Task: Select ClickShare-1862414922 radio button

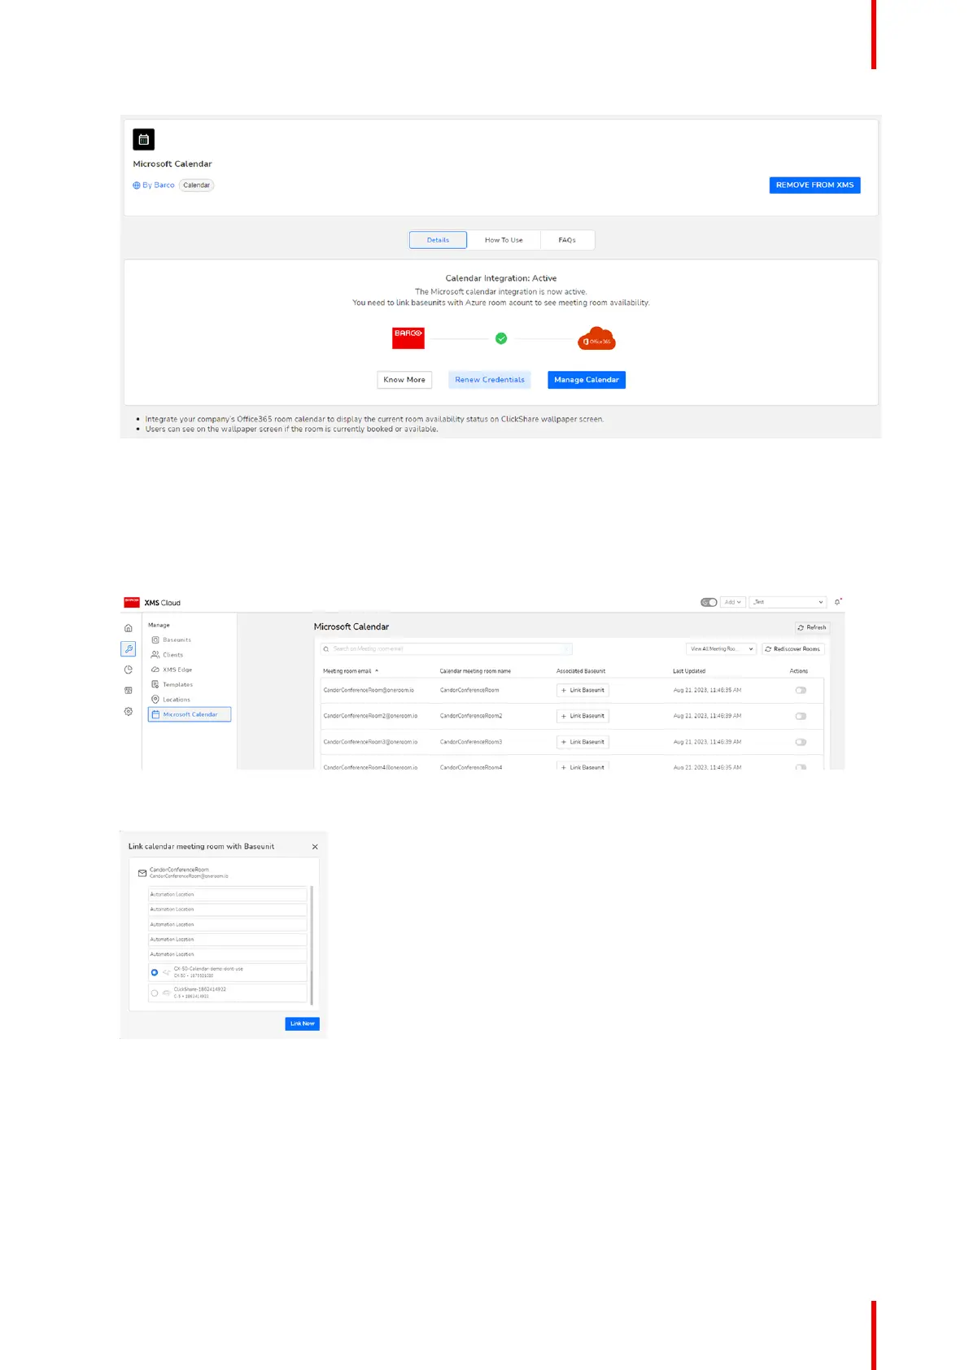Action: (155, 993)
